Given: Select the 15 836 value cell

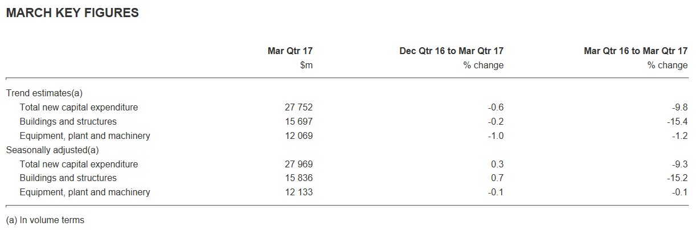Looking at the screenshot, I should click(298, 178).
